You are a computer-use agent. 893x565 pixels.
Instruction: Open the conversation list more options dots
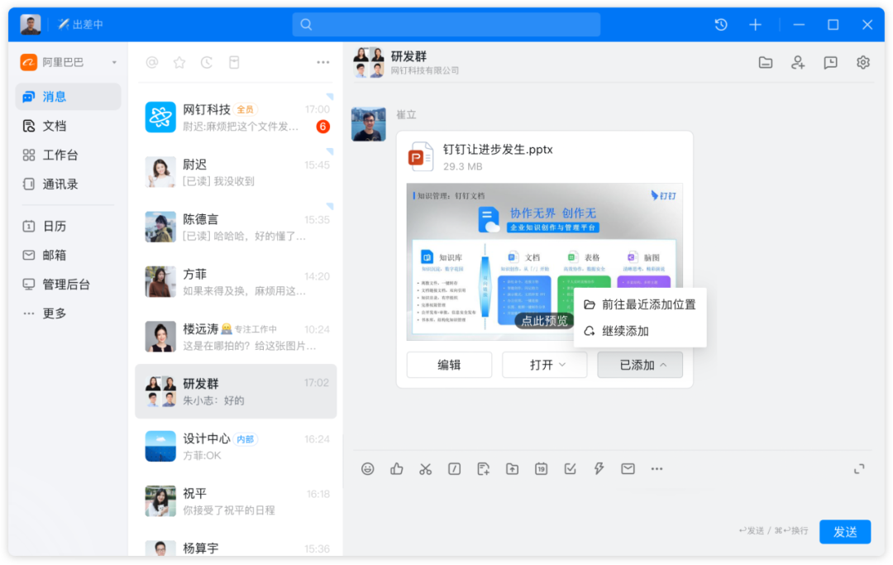323,62
